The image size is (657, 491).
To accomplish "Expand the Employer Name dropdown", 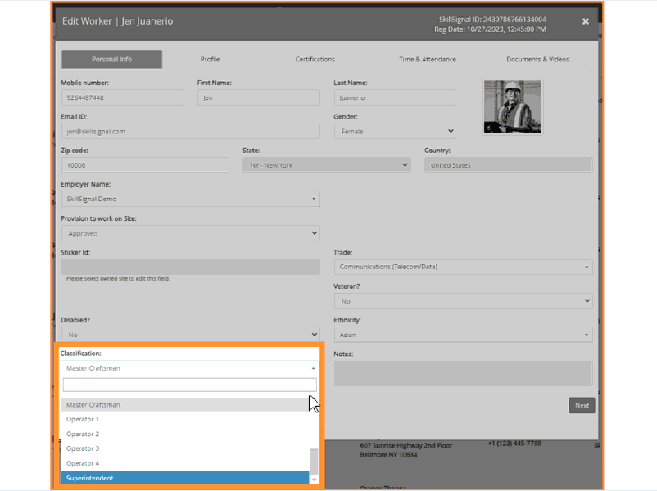I will click(191, 199).
